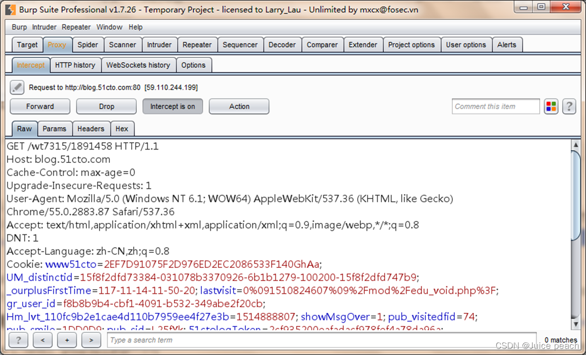This screenshot has height=355, width=586.
Task: Open the Sequencer tab
Action: click(x=240, y=45)
